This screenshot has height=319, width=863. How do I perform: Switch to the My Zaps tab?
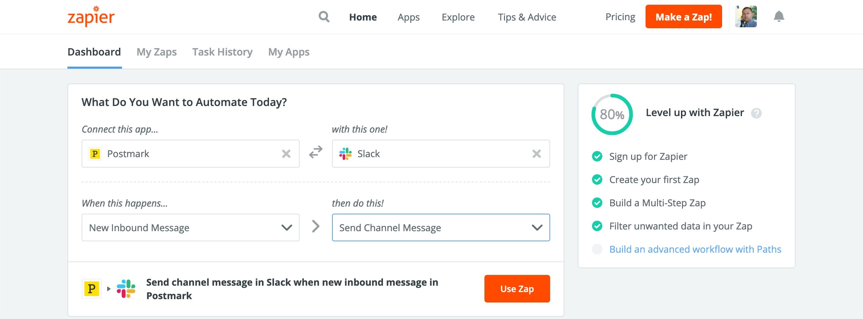(156, 52)
